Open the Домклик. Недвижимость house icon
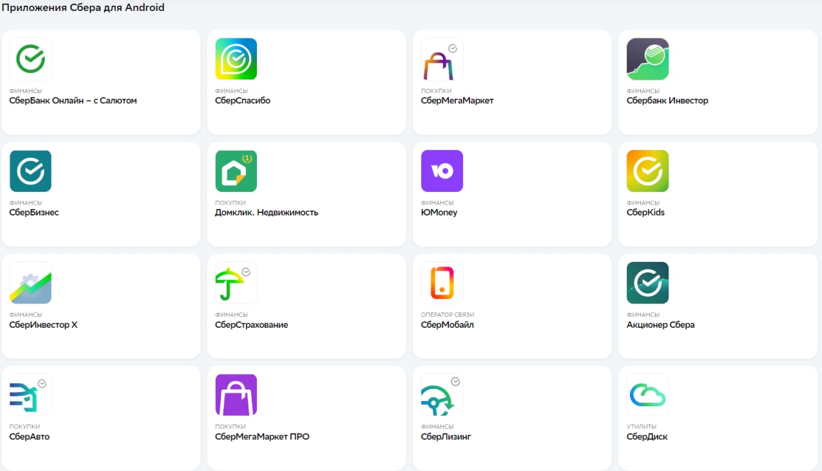The width and height of the screenshot is (822, 471). (x=236, y=171)
